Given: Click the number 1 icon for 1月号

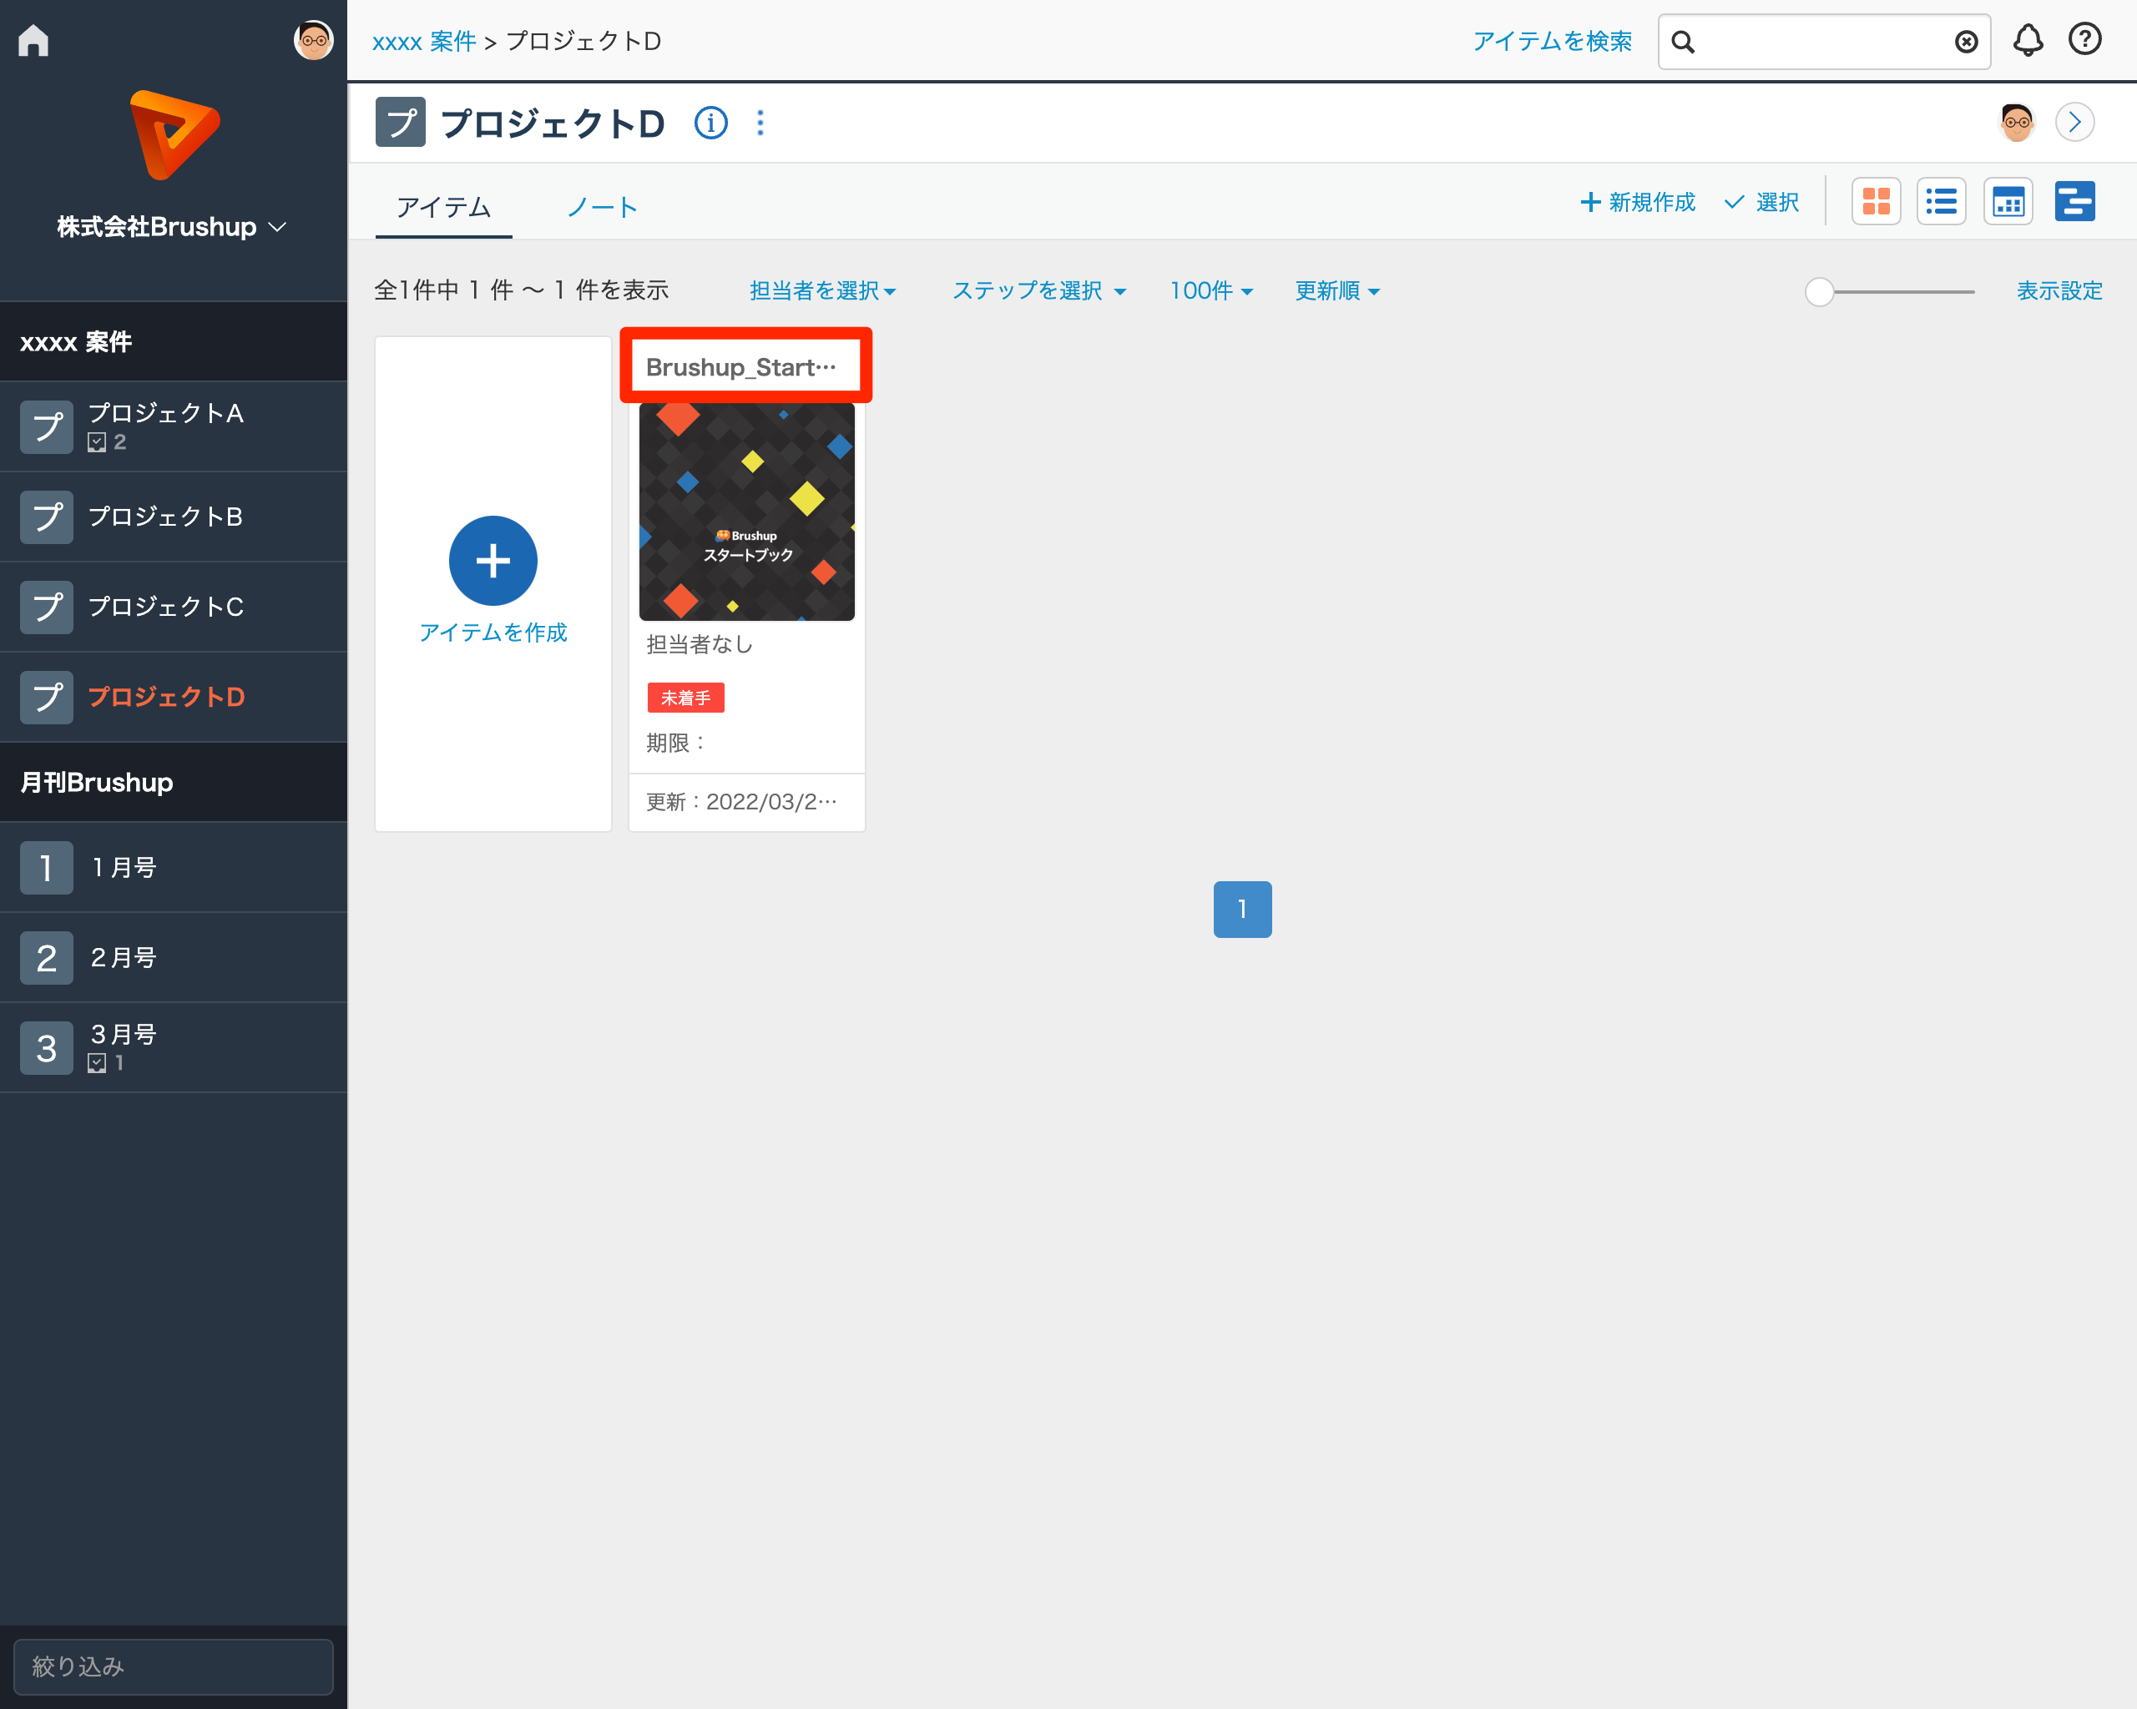Looking at the screenshot, I should [x=47, y=868].
